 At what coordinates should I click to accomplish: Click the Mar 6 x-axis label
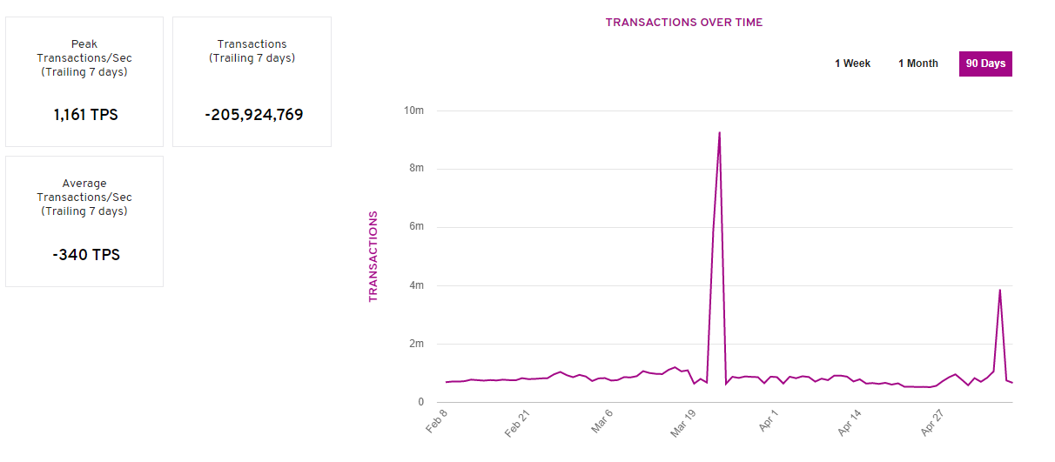pyautogui.click(x=602, y=421)
